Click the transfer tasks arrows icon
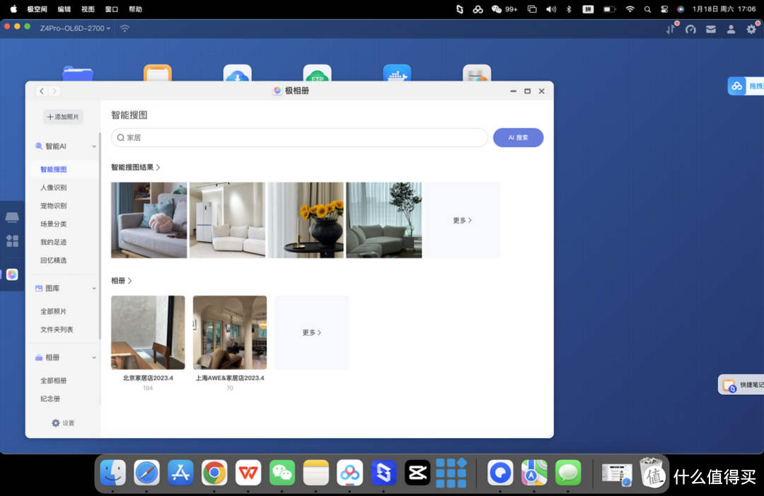Image resolution: width=764 pixels, height=496 pixels. (671, 29)
